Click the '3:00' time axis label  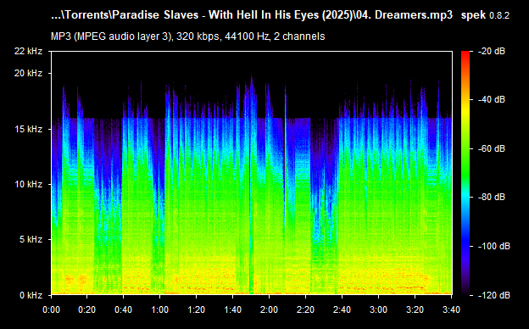coord(379,309)
